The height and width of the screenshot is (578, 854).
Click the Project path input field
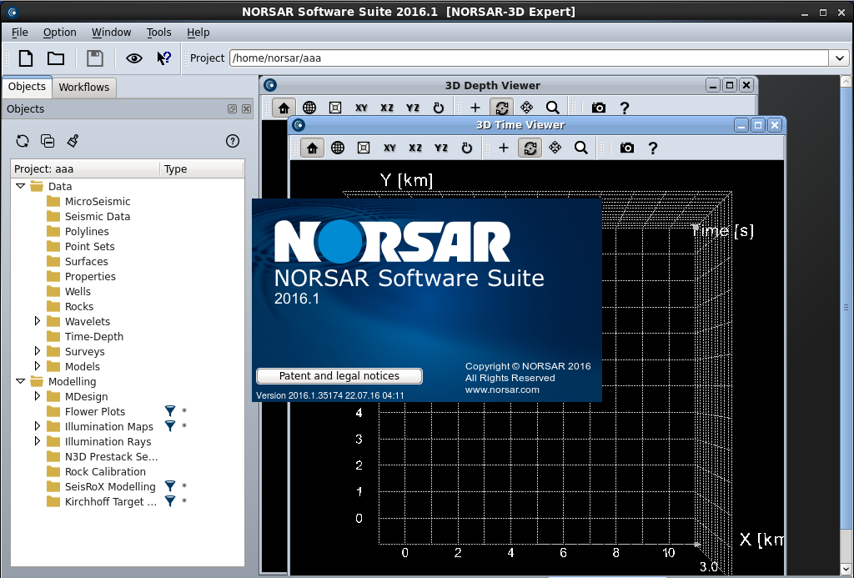(x=529, y=58)
